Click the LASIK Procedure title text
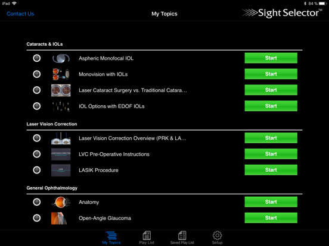This screenshot has height=246, width=329. [98, 171]
